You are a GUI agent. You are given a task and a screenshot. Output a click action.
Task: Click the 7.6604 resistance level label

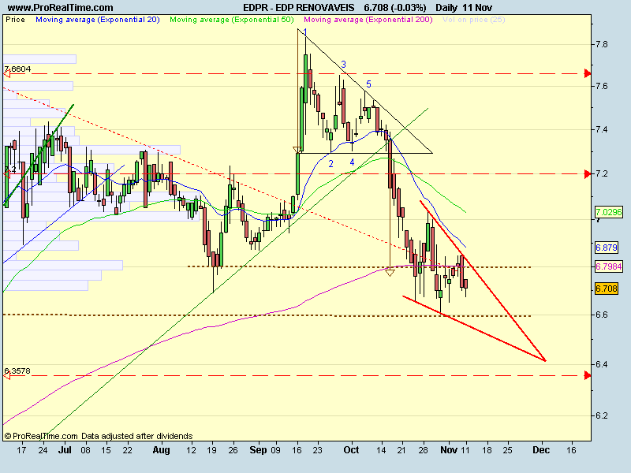pos(17,69)
